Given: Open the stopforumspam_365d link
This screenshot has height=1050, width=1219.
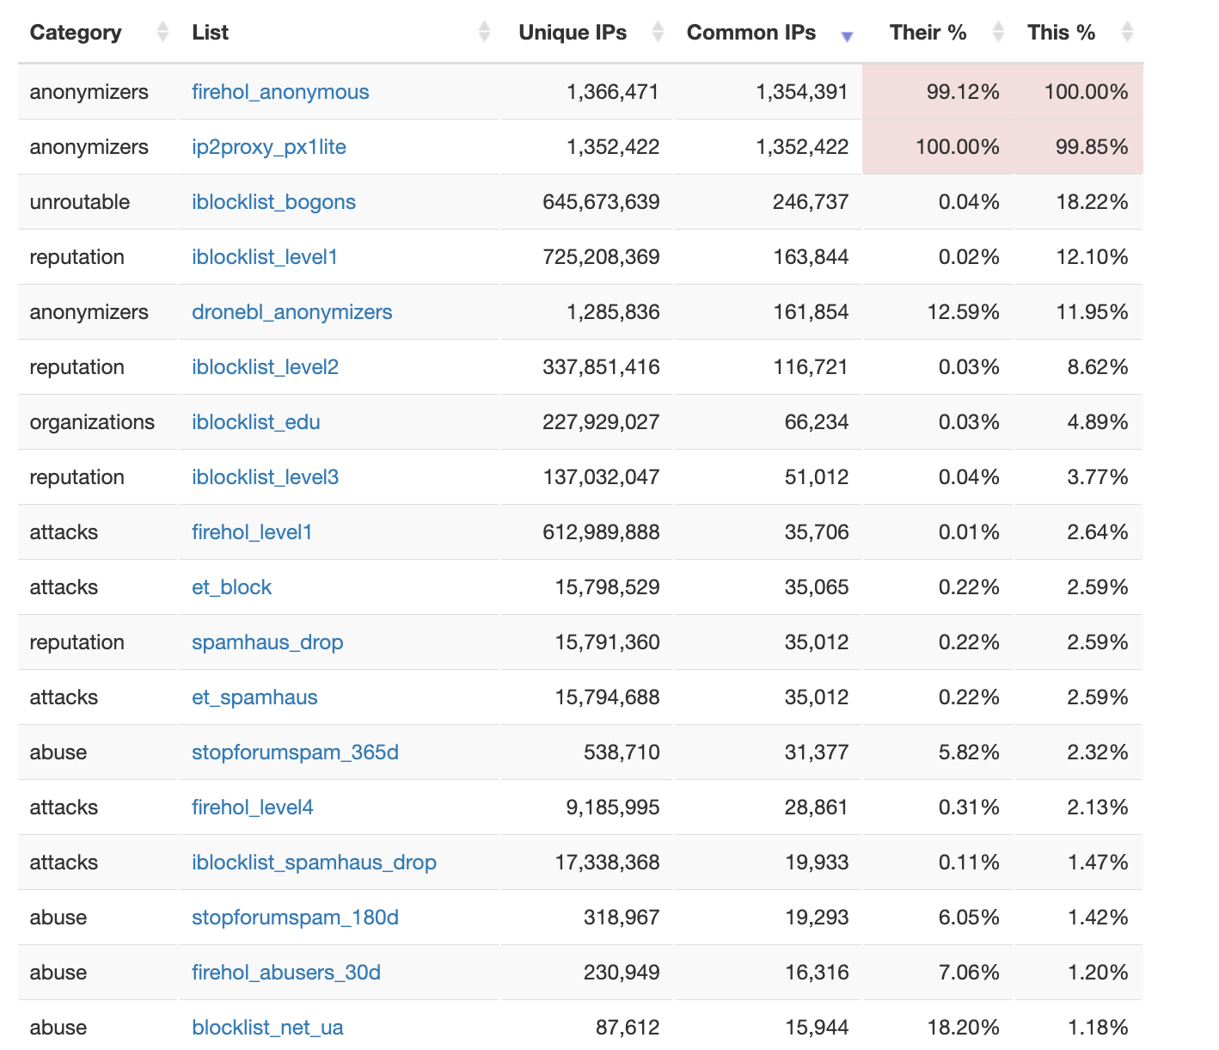Looking at the screenshot, I should pos(295,752).
